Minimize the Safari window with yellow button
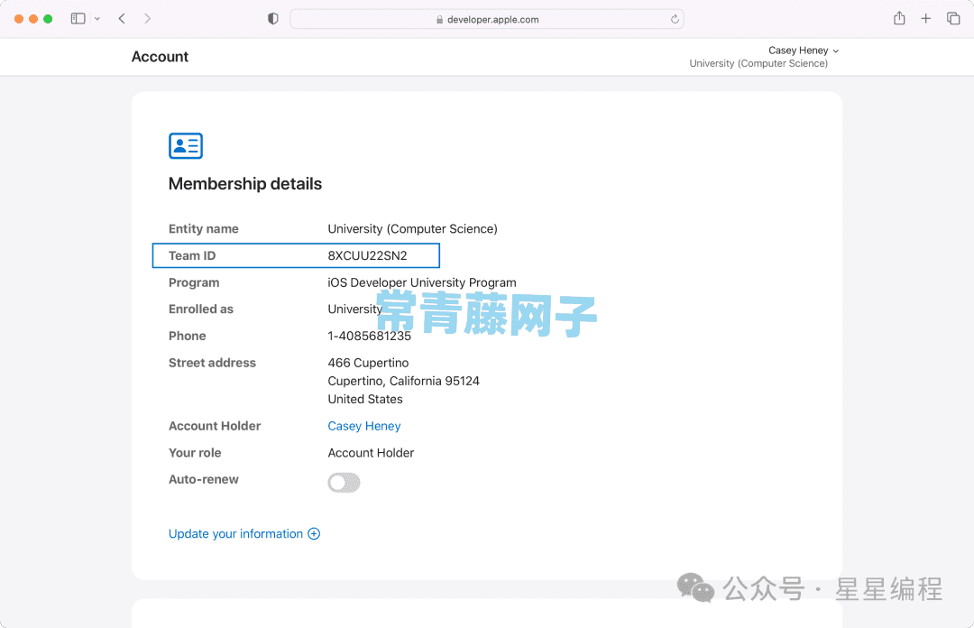This screenshot has width=974, height=628. click(x=33, y=19)
